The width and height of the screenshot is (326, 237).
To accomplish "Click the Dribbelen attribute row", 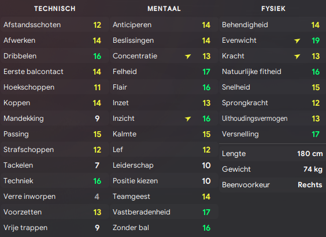I will (55, 56).
